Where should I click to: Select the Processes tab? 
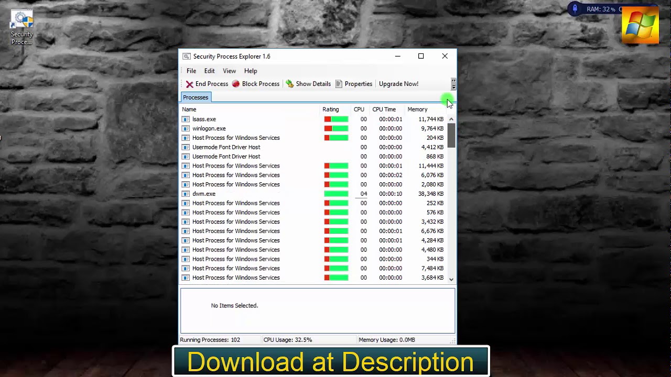(x=196, y=97)
